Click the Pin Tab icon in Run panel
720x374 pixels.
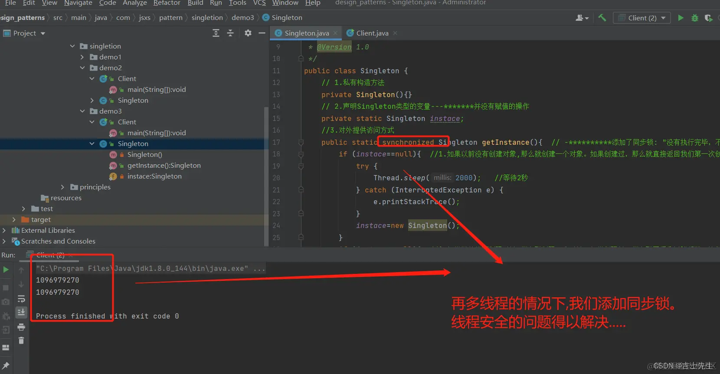pyautogui.click(x=6, y=365)
